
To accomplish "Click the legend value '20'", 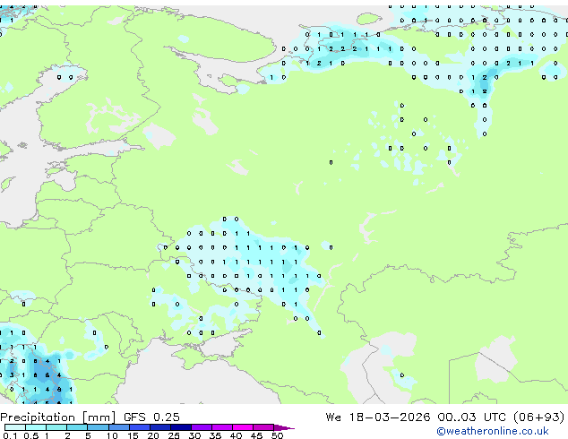I will [x=153, y=435].
